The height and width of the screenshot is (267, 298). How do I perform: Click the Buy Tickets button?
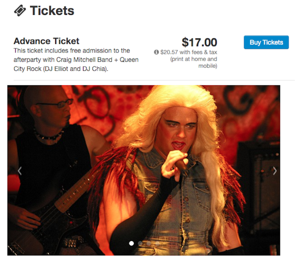click(x=266, y=42)
